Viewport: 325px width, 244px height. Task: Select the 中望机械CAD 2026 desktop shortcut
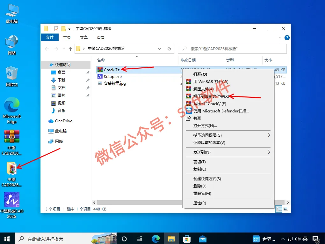click(12, 205)
